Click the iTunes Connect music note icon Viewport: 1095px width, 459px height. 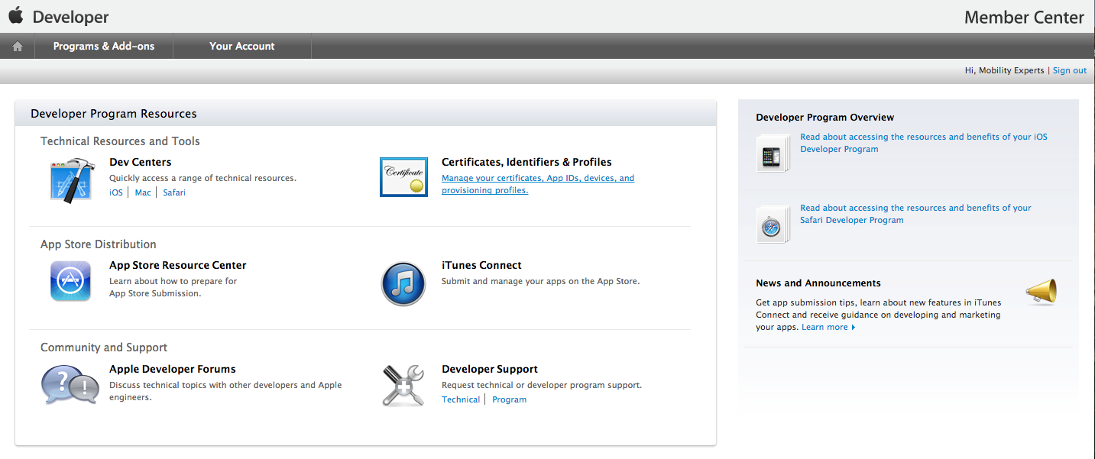click(x=403, y=283)
